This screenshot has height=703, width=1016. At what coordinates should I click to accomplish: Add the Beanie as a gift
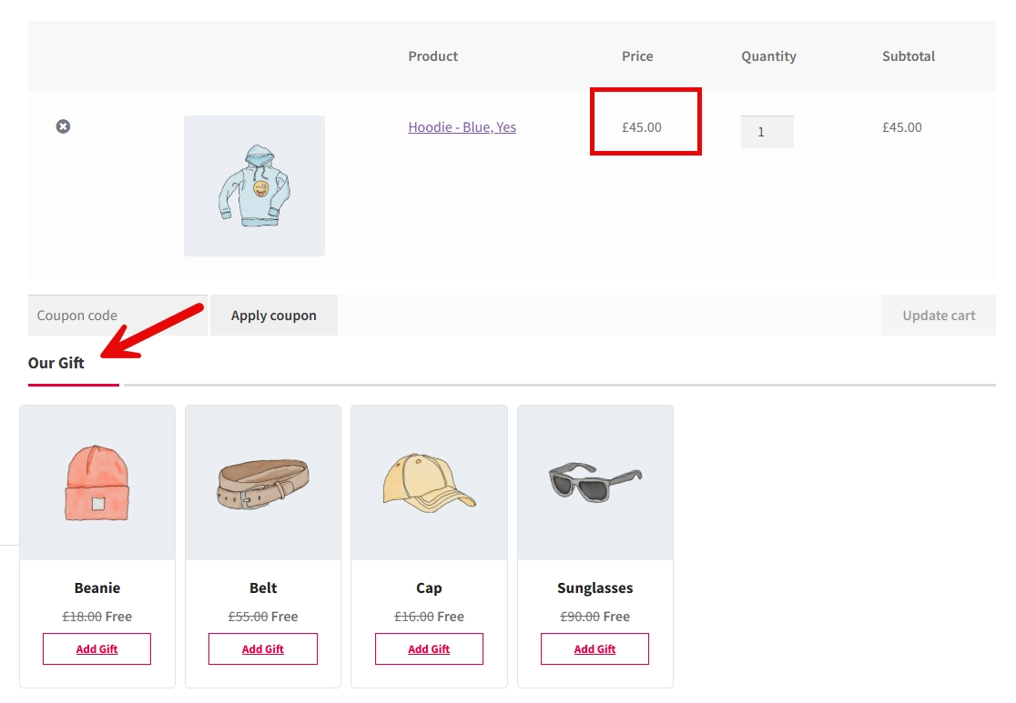tap(97, 648)
